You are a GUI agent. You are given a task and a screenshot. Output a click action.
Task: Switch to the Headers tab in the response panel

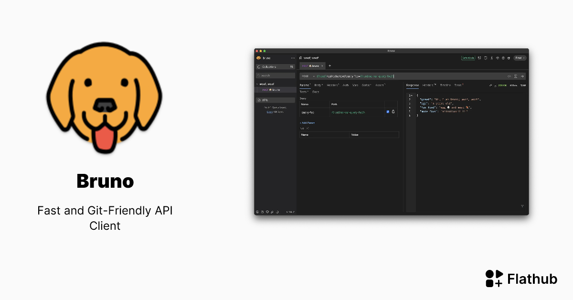point(428,85)
